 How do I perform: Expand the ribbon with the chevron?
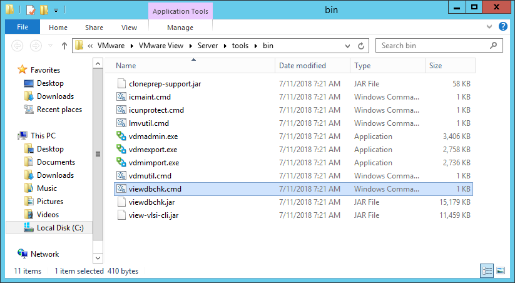489,27
